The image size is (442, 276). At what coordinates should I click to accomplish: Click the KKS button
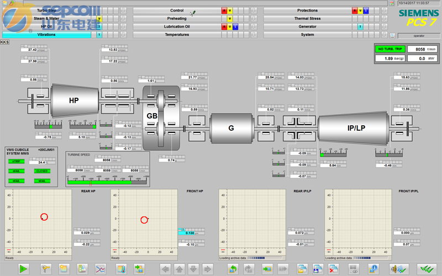coord(4,42)
